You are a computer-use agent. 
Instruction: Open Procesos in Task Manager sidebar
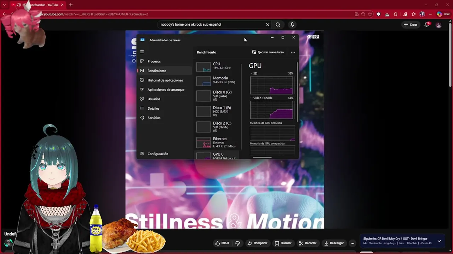(x=165, y=61)
